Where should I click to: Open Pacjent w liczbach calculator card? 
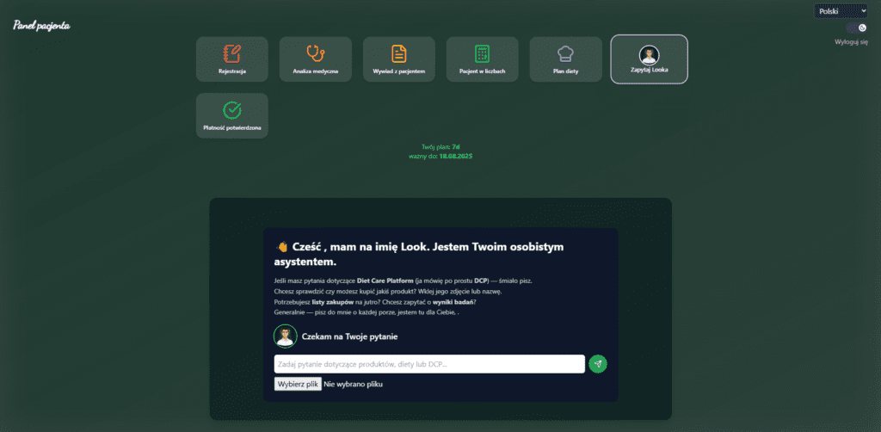click(482, 59)
